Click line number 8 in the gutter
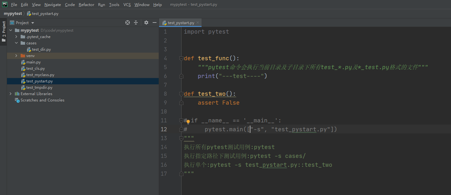The width and height of the screenshot is (451, 195). (165, 94)
